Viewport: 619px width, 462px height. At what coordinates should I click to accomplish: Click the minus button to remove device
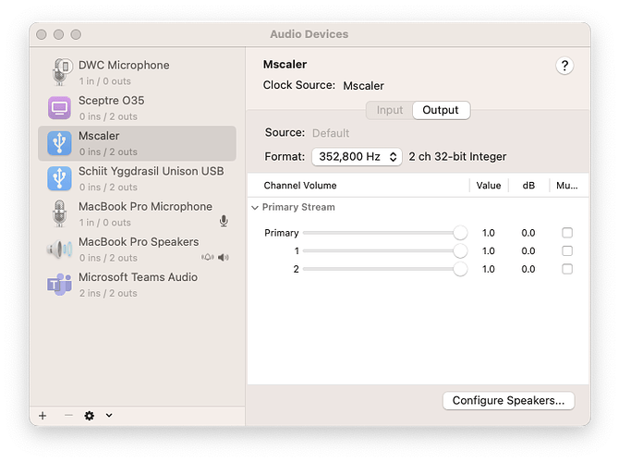click(68, 416)
